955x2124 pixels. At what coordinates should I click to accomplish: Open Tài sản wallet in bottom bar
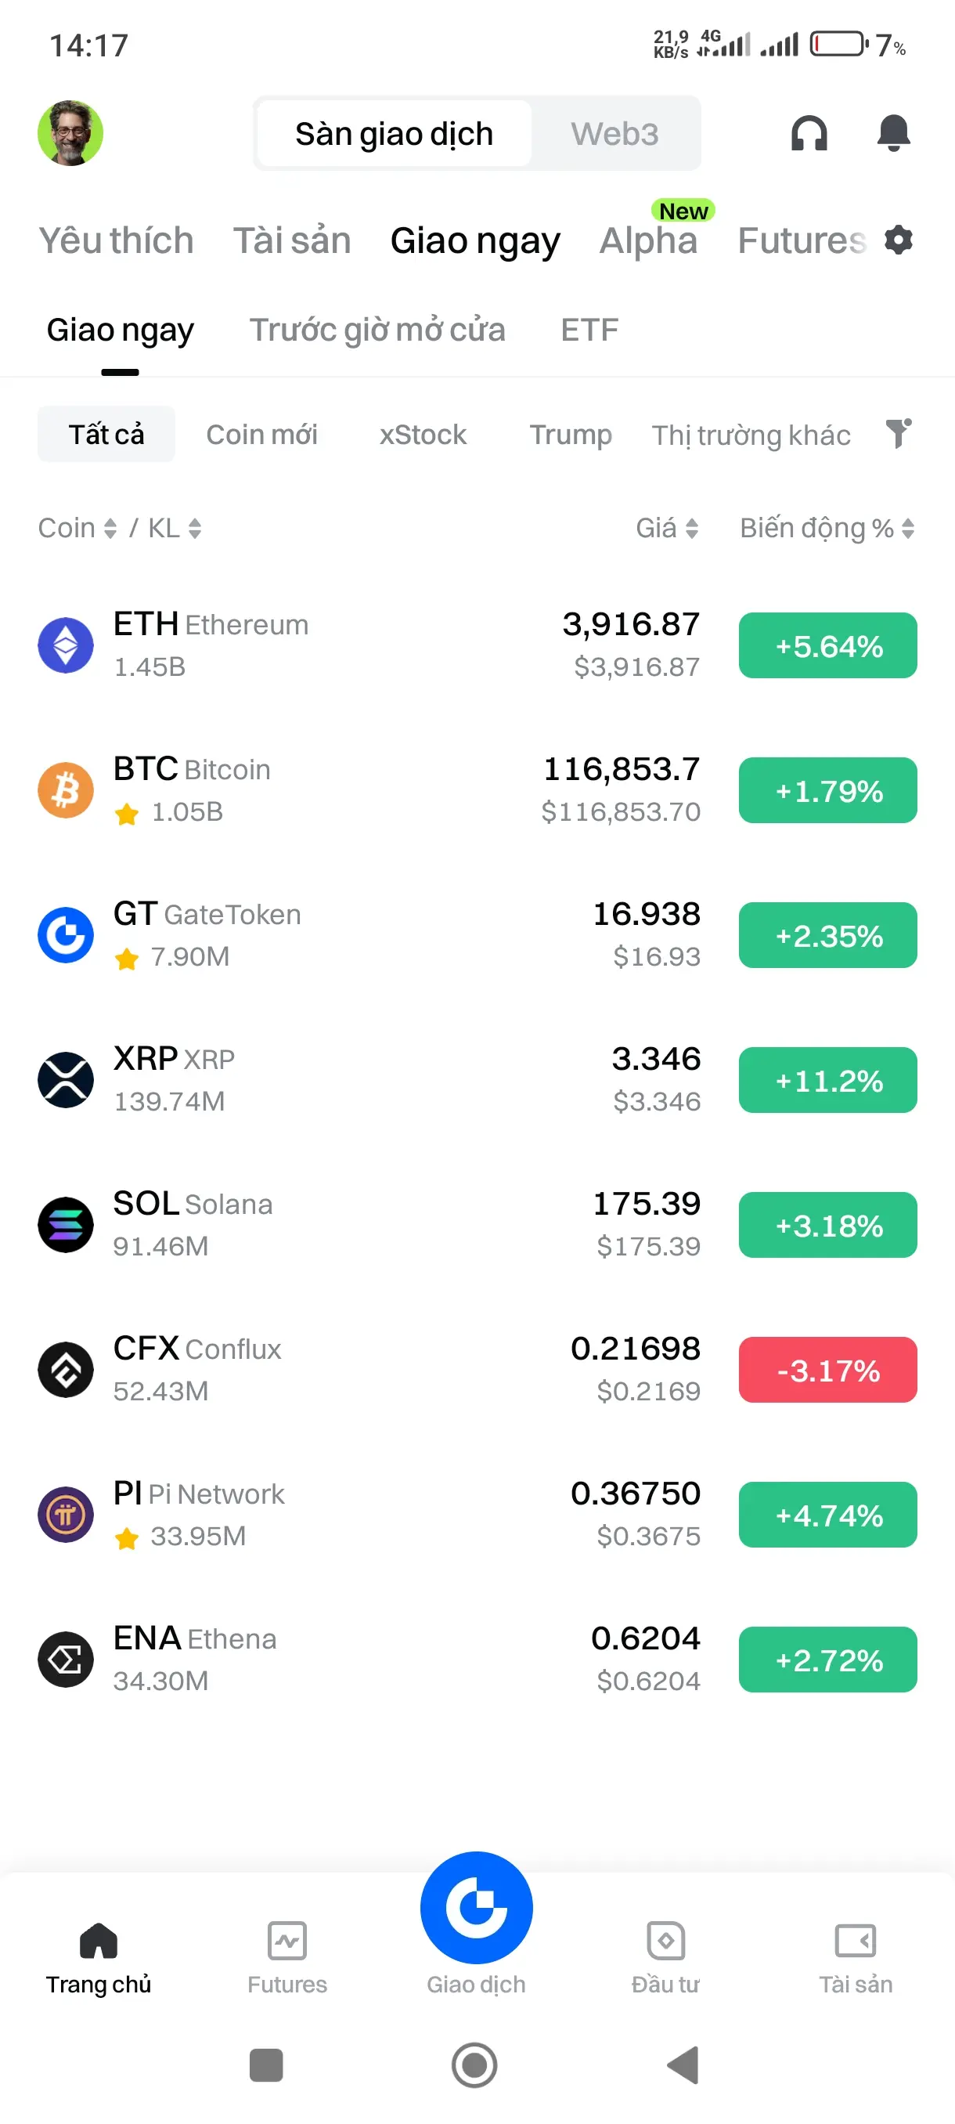[856, 1958]
